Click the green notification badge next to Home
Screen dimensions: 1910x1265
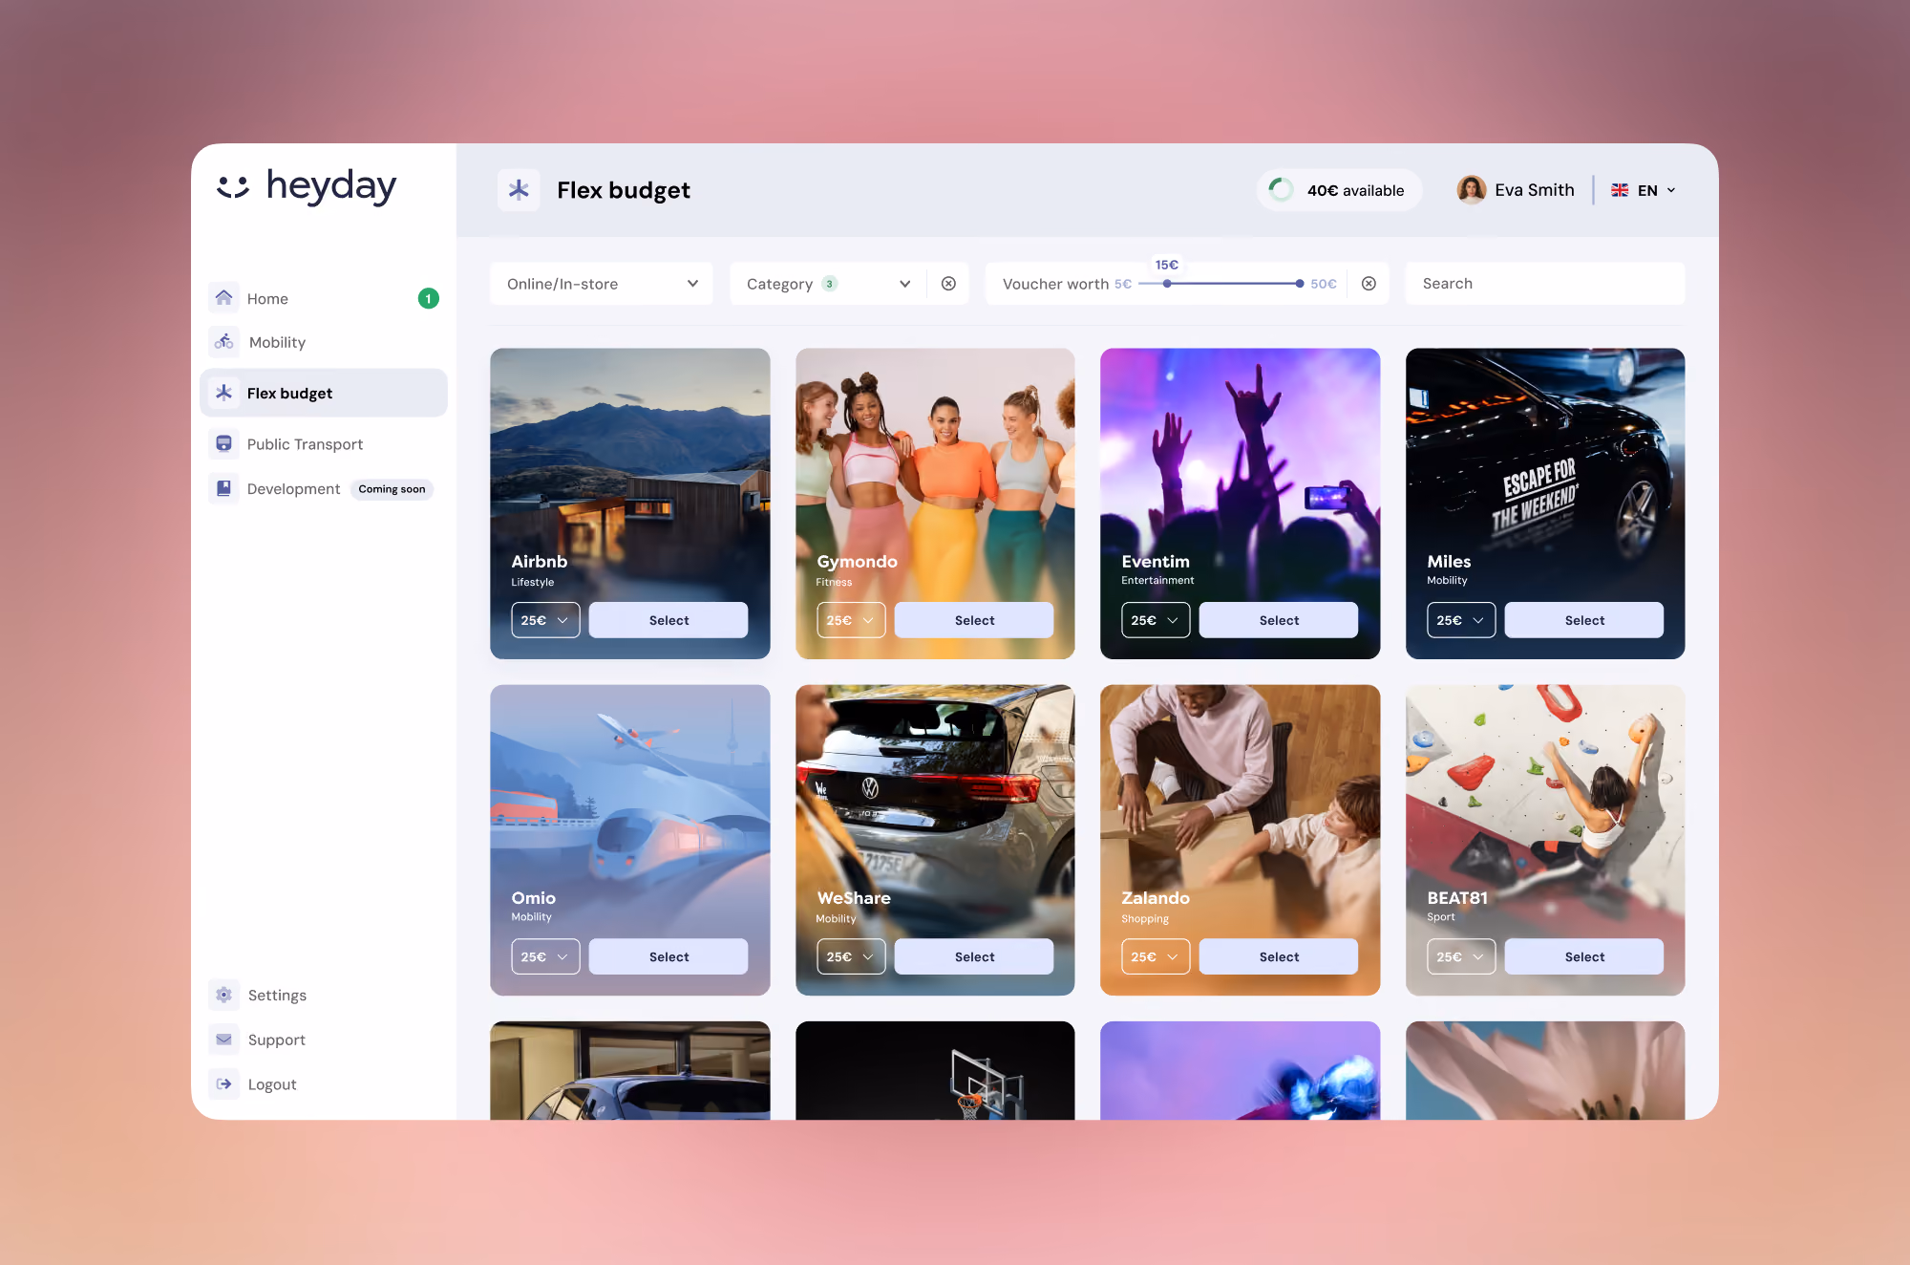tap(429, 298)
